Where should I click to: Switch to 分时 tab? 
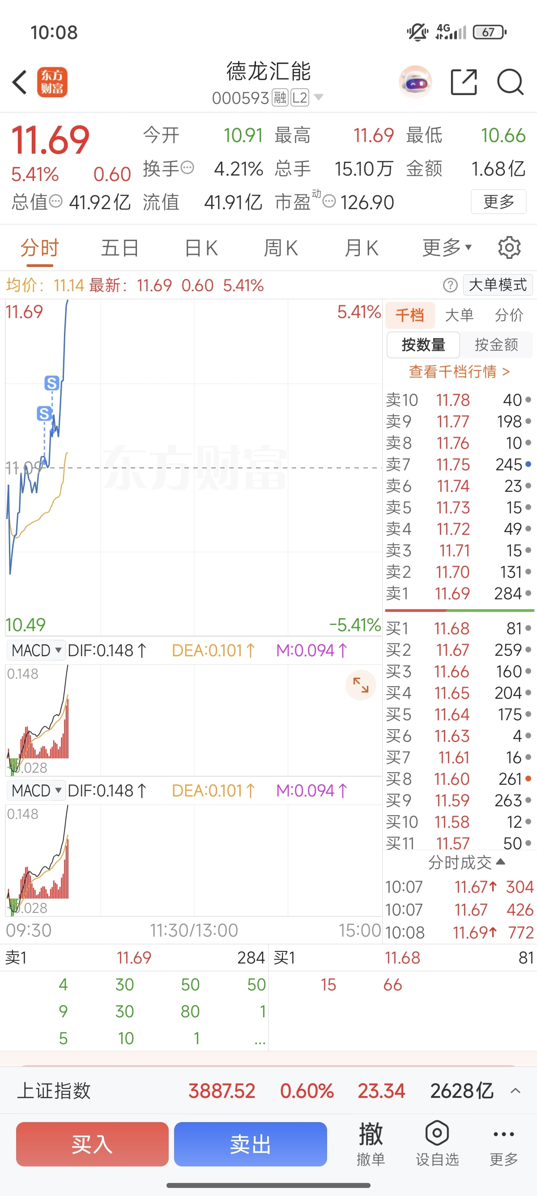40,247
